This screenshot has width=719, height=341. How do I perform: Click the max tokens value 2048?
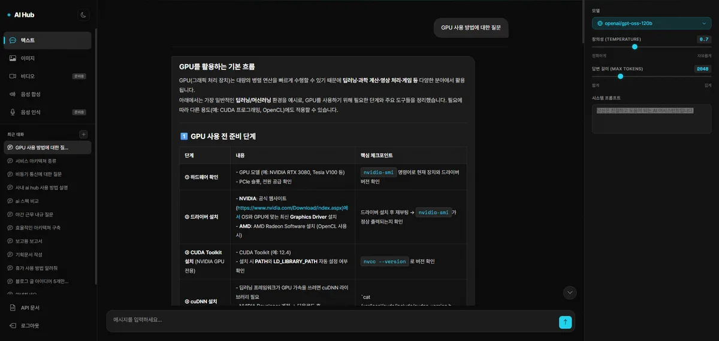(x=702, y=68)
